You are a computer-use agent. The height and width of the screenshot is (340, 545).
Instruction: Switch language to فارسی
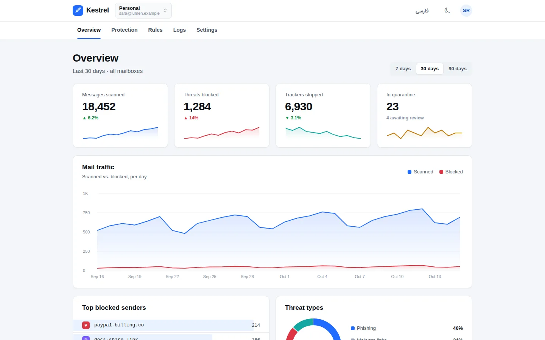422,11
